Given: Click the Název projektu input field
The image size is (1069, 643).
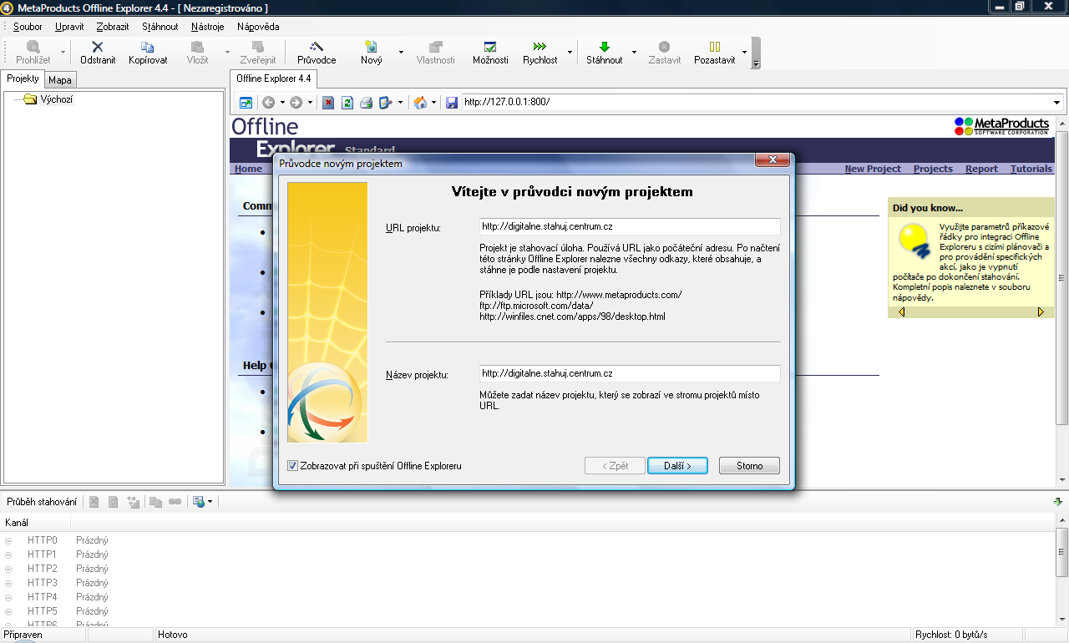Looking at the screenshot, I should point(630,373).
